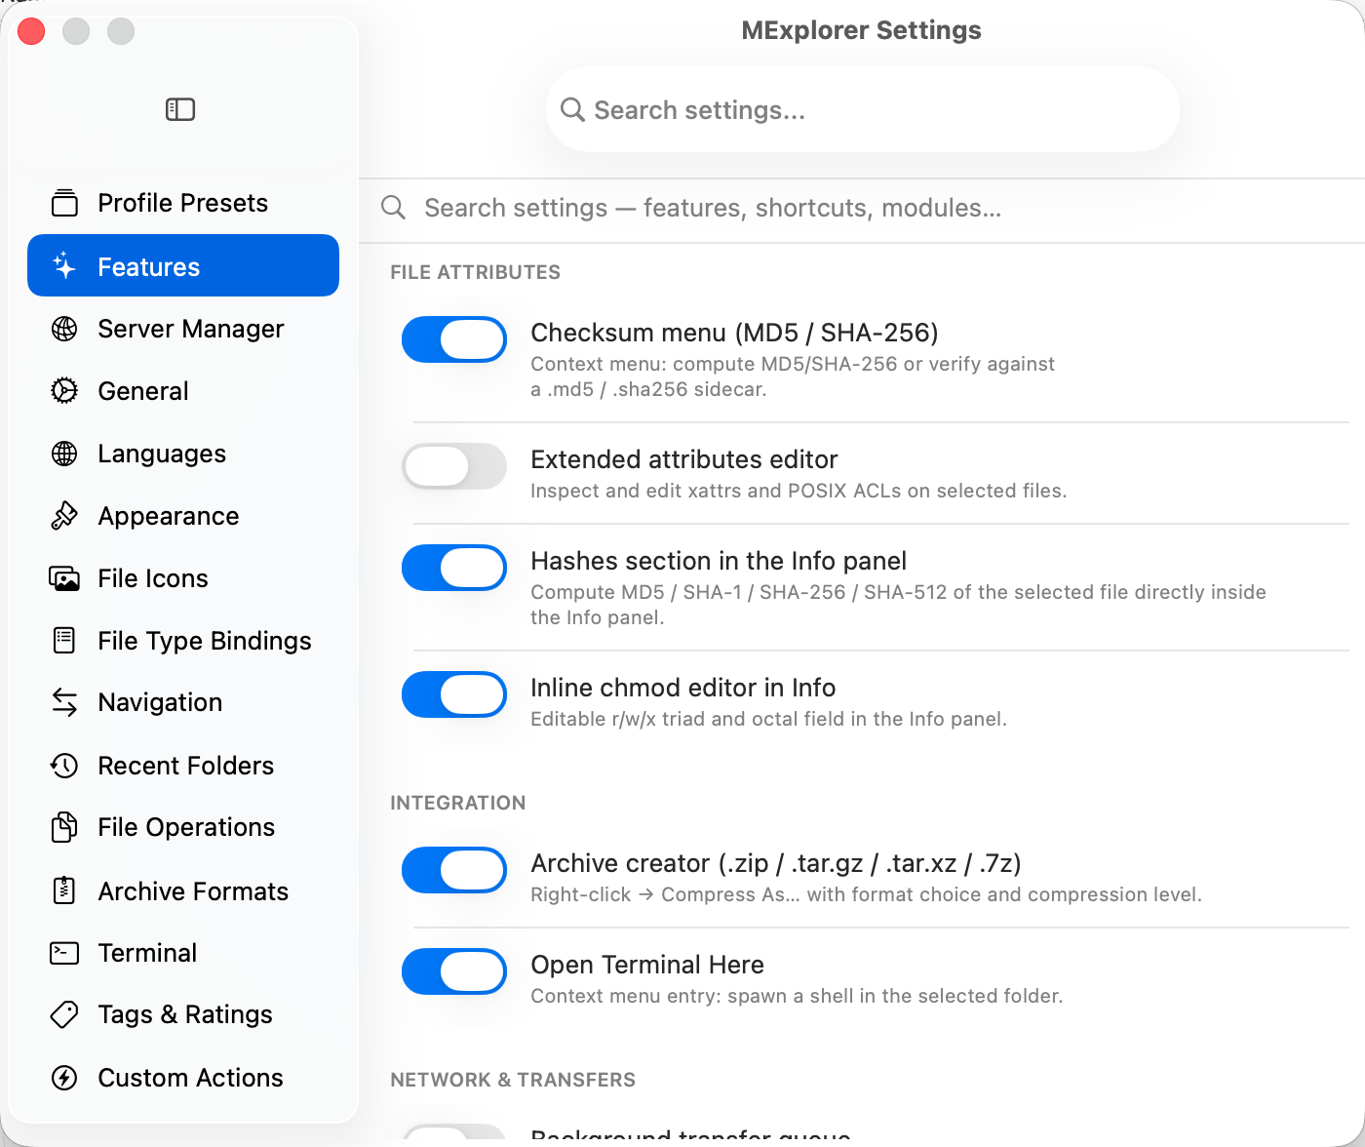Click the INTEGRATION section header
The width and height of the screenshot is (1365, 1147).
[x=458, y=803]
